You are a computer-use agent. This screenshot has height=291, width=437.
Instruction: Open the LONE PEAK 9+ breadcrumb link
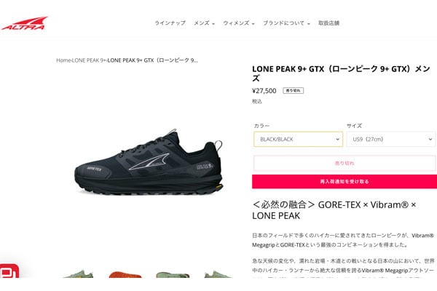click(x=89, y=60)
